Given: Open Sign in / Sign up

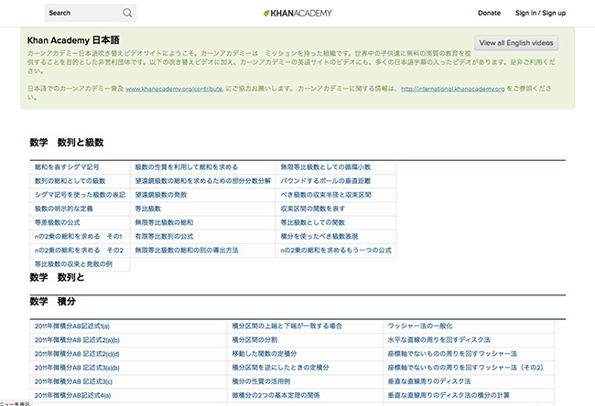Looking at the screenshot, I should (540, 13).
